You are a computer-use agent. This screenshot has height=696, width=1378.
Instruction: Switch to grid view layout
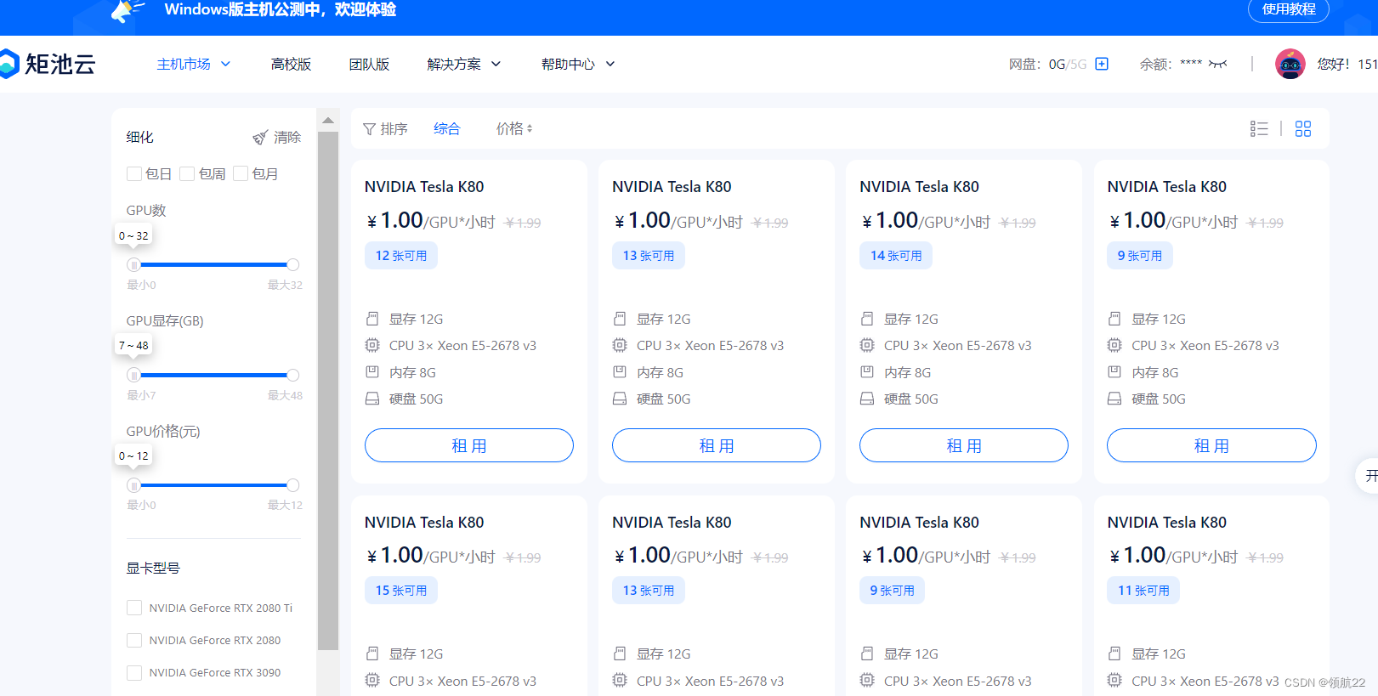pyautogui.click(x=1303, y=128)
